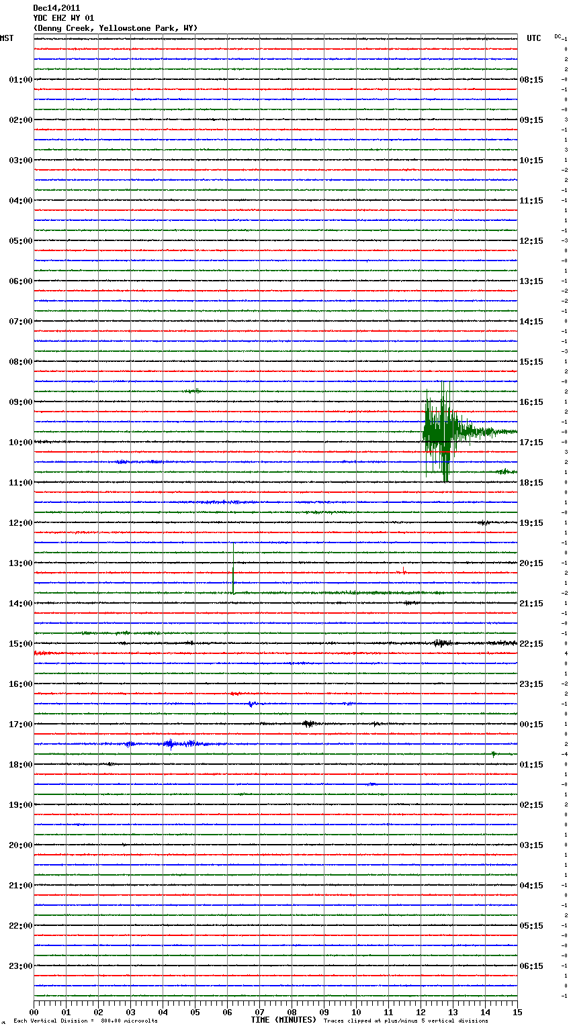Select the 21:00 MST time label
The image size is (571, 1030).
pos(20,886)
